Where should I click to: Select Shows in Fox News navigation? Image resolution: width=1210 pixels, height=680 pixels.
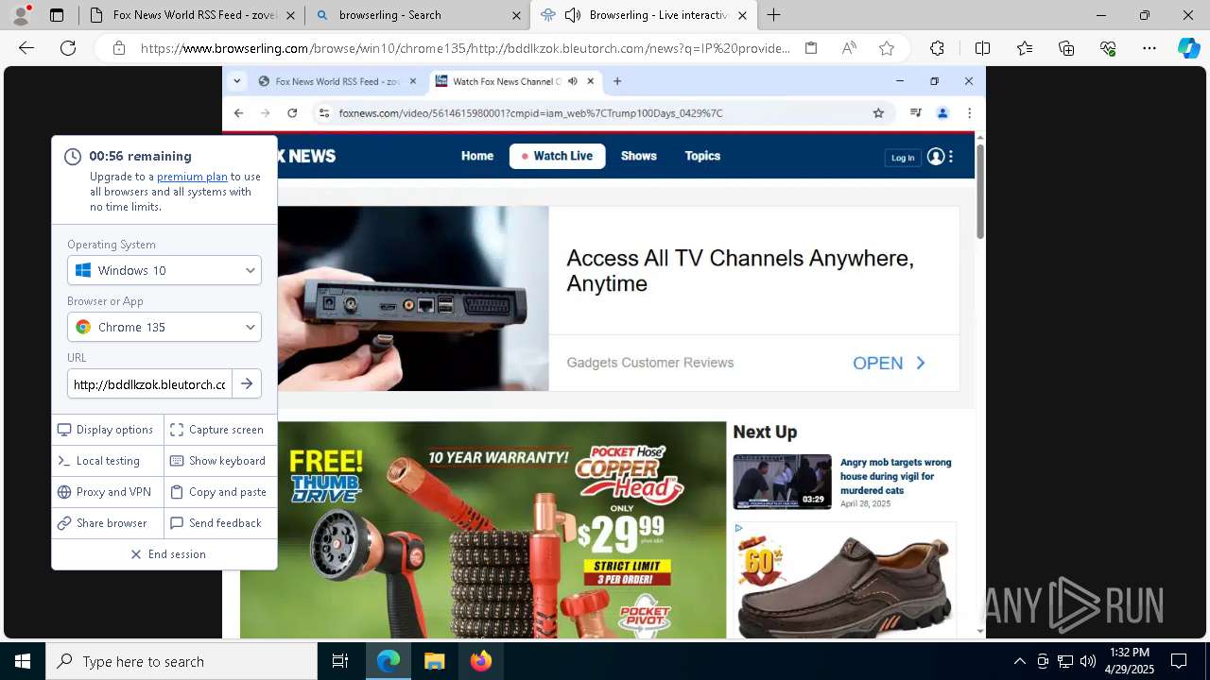pos(638,156)
